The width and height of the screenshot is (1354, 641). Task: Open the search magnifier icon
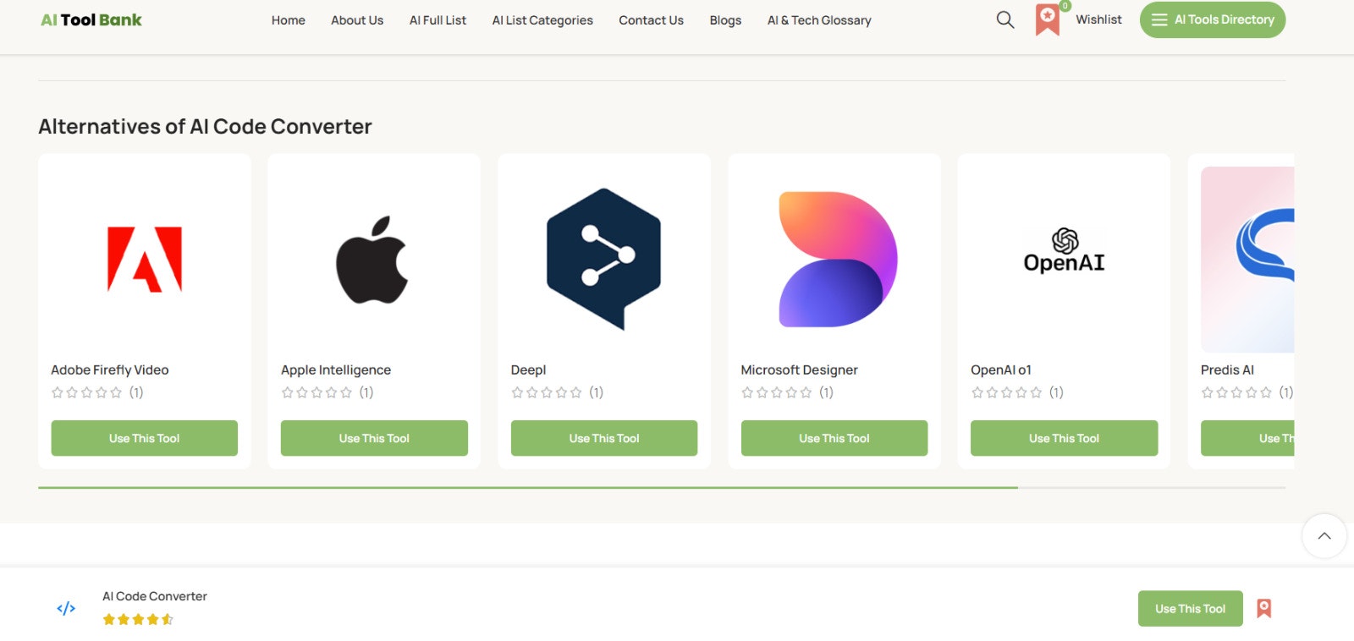1004,19
